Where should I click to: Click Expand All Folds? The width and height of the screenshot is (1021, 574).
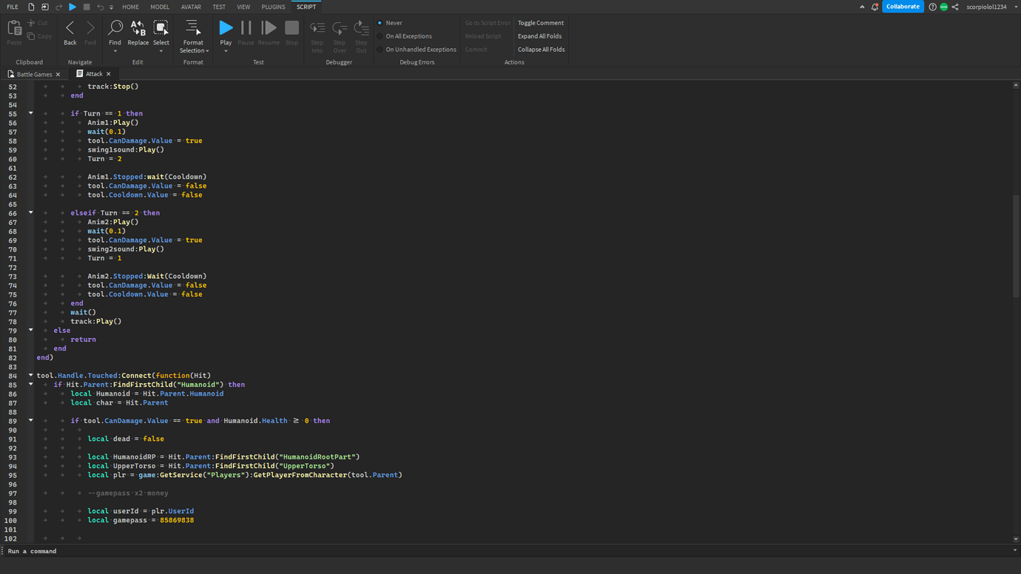539,36
